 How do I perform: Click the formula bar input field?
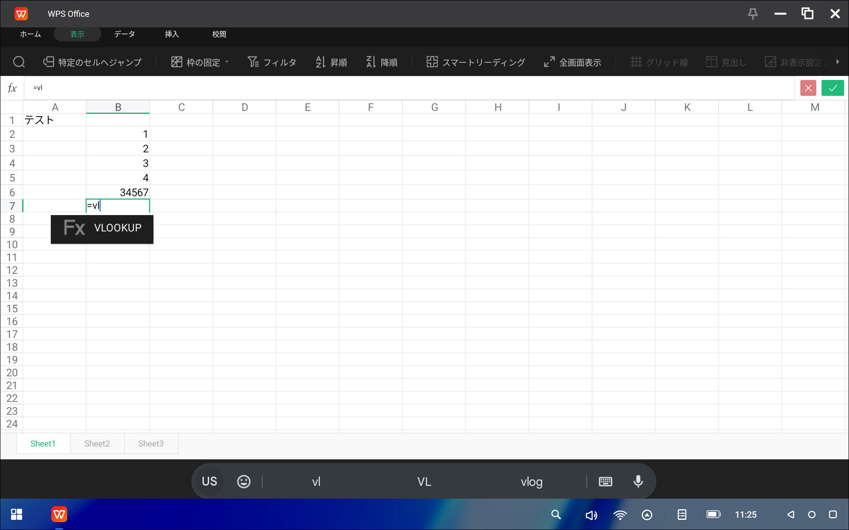tap(409, 88)
